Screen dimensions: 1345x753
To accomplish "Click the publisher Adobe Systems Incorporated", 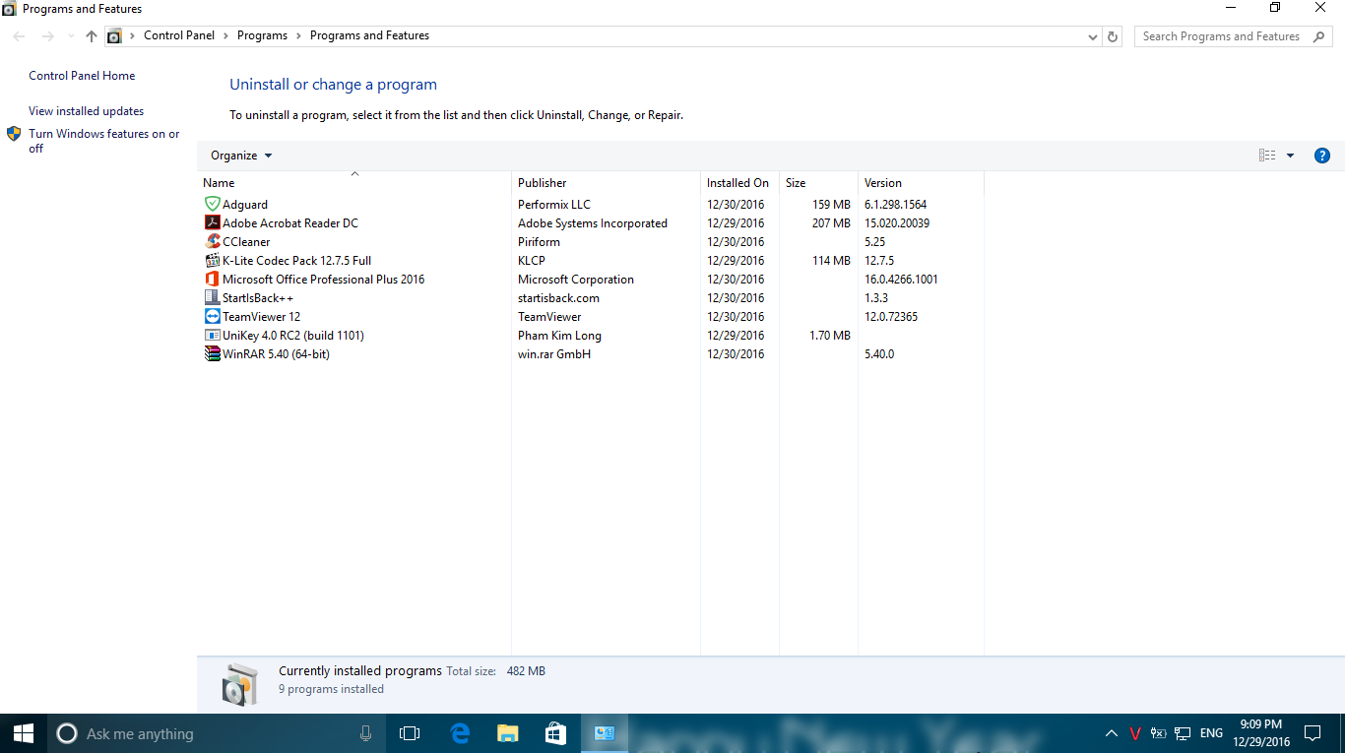I will click(593, 223).
